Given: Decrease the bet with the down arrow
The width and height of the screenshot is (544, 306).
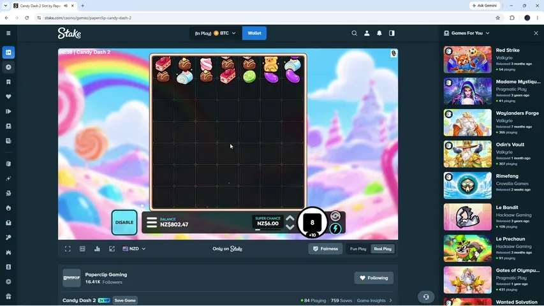Looking at the screenshot, I should coord(290,227).
